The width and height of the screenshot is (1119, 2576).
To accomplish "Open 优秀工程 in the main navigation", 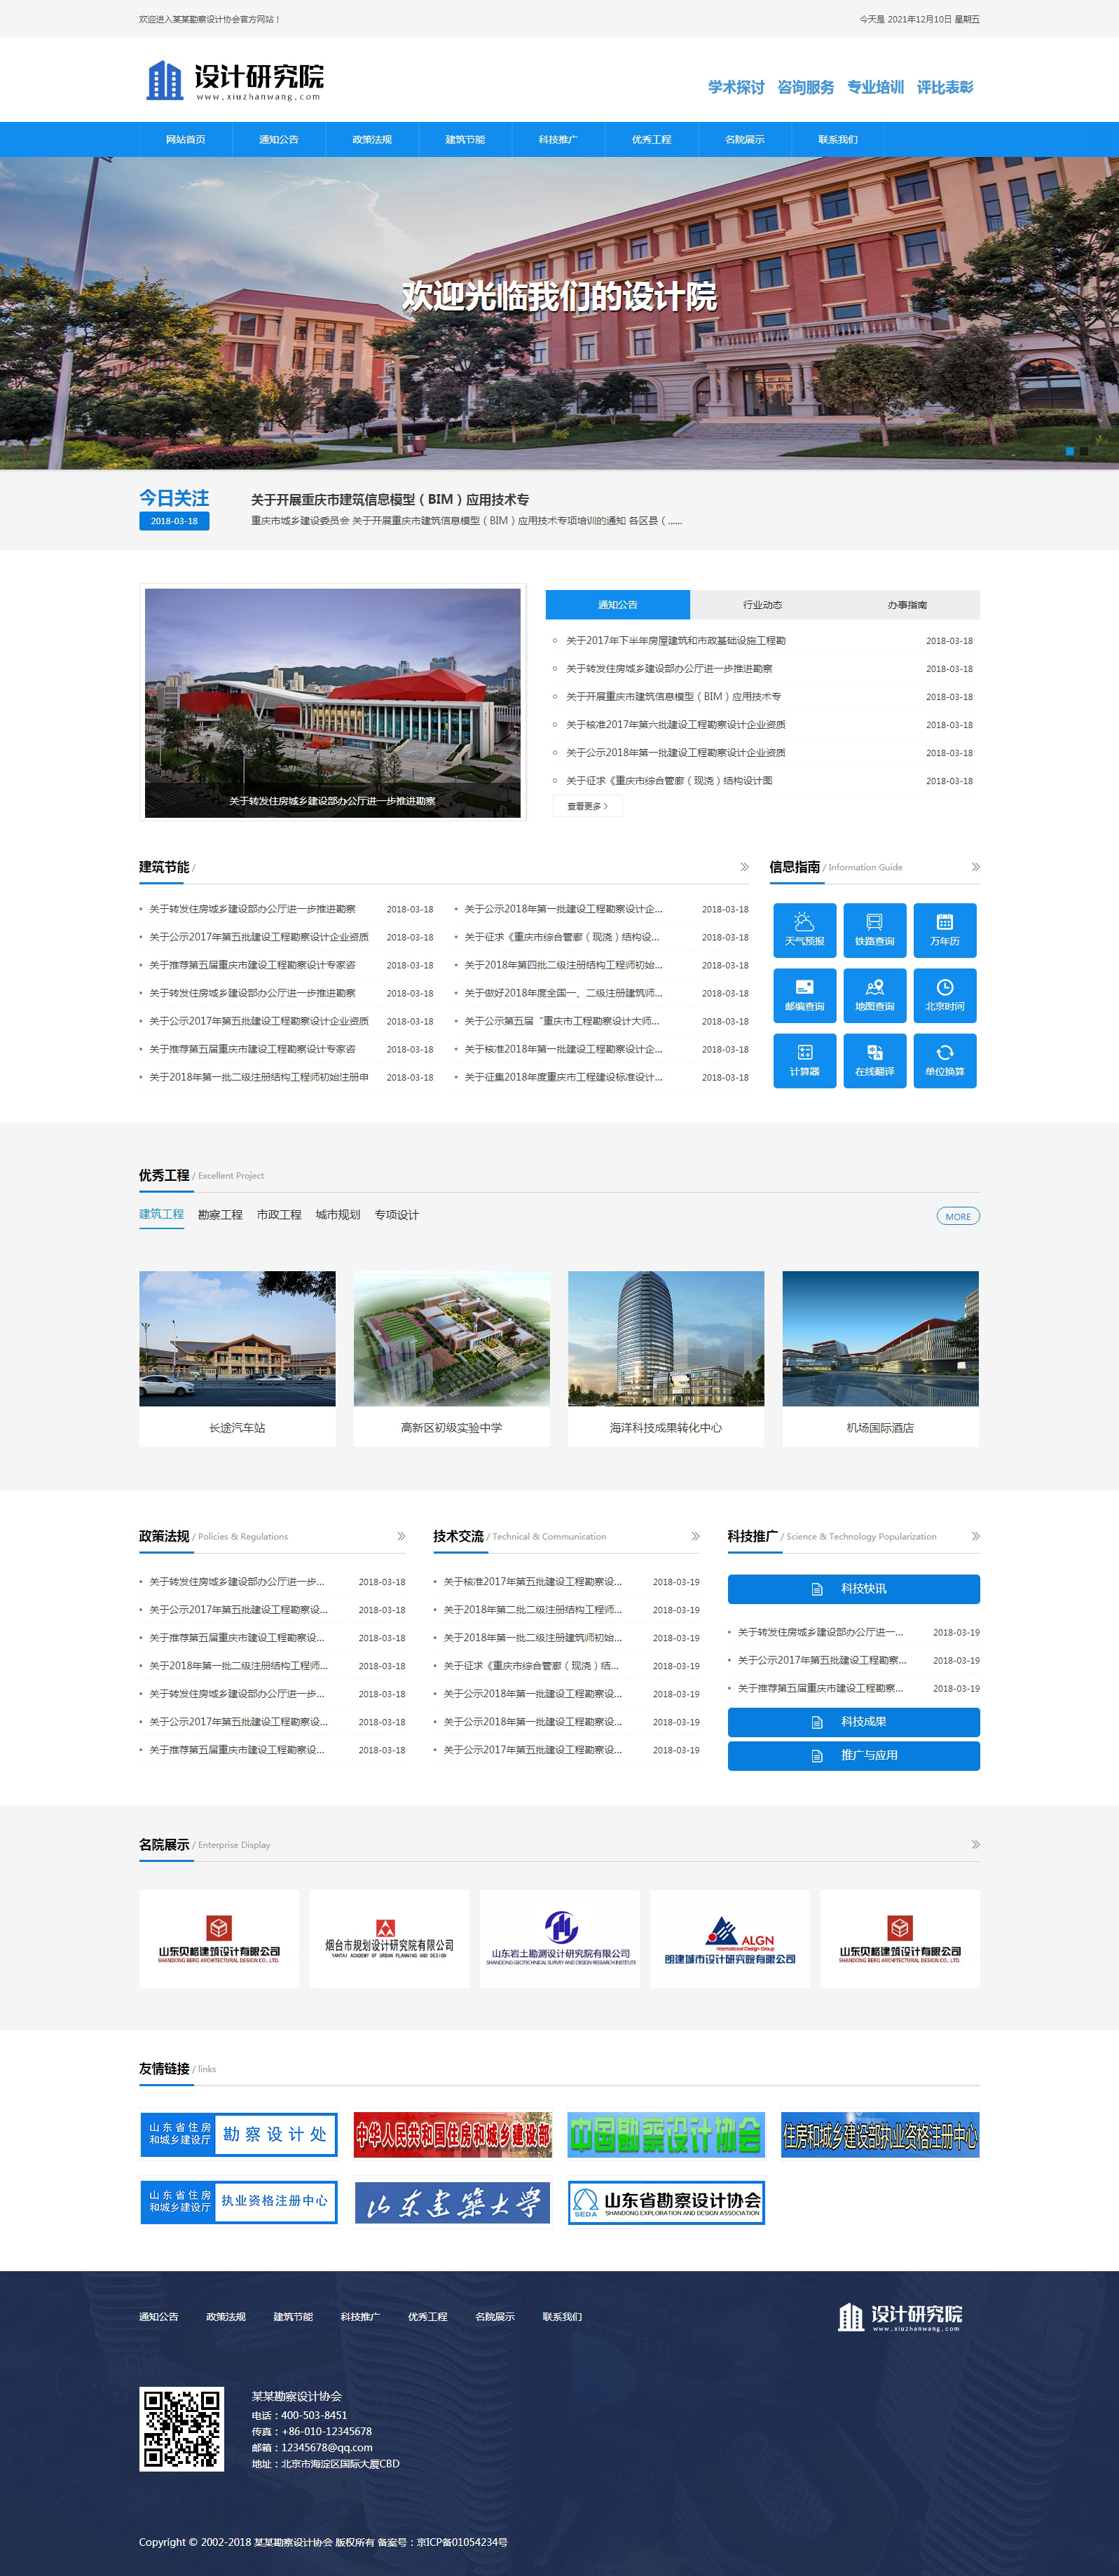I will pyautogui.click(x=651, y=139).
